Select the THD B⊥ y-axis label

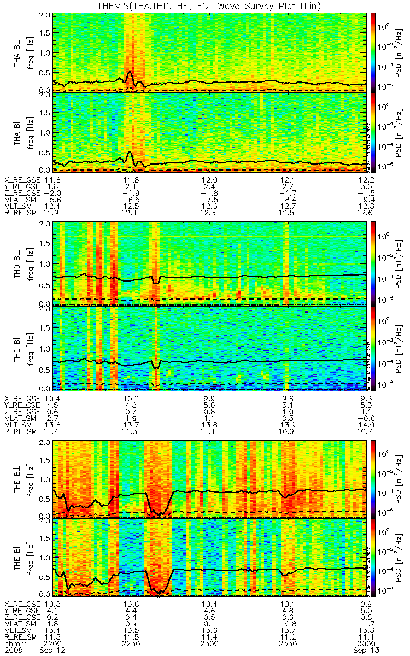(x=17, y=263)
